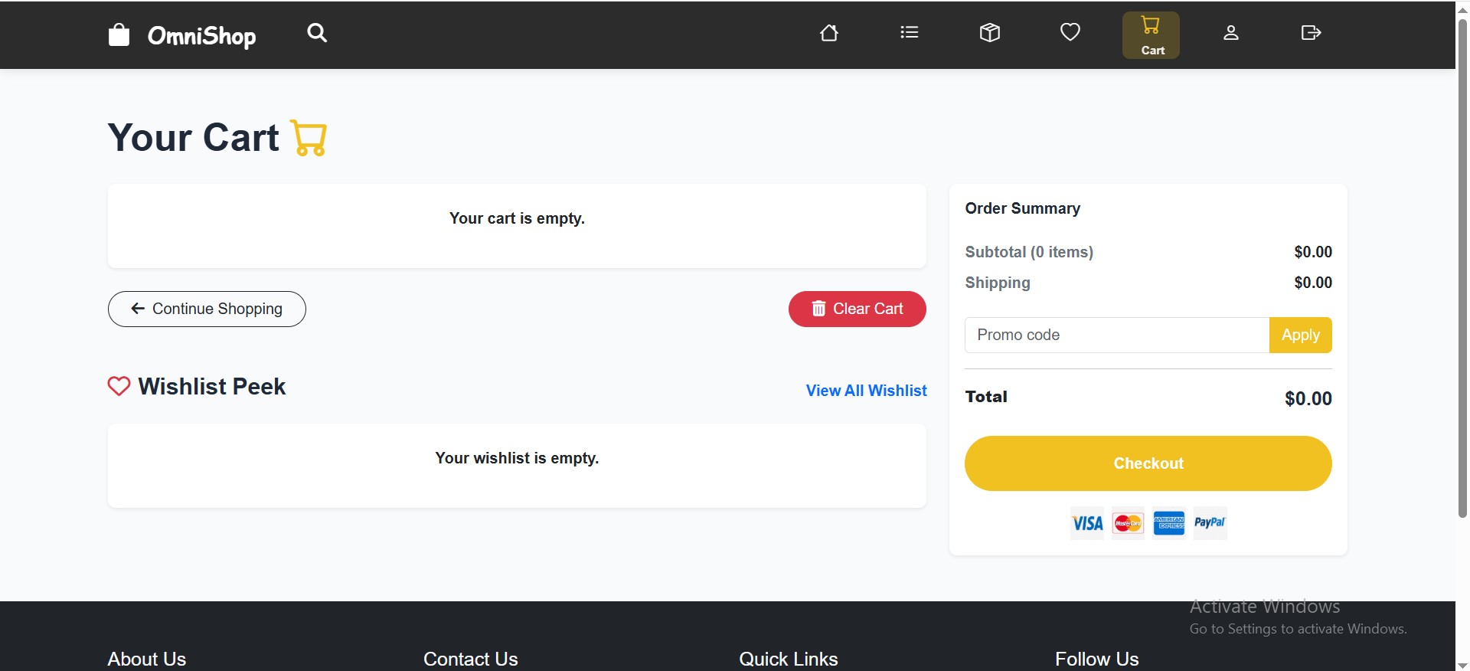
Task: Open the user profile icon
Action: (x=1231, y=33)
